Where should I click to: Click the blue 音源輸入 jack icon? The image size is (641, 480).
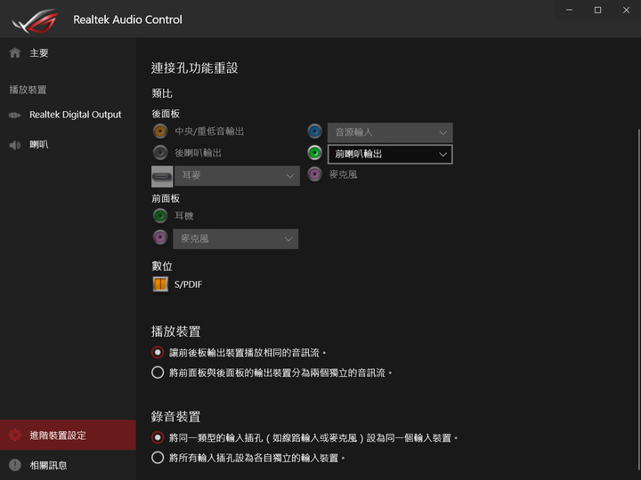315,132
